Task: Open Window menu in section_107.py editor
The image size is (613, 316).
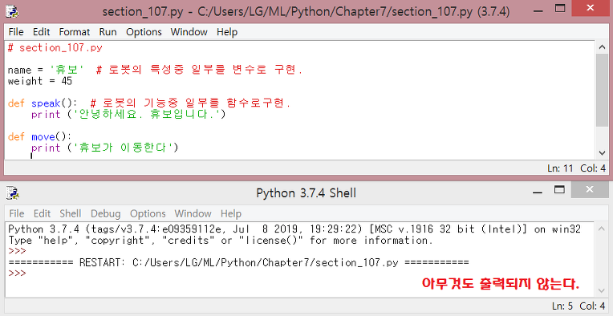Action: coord(189,32)
